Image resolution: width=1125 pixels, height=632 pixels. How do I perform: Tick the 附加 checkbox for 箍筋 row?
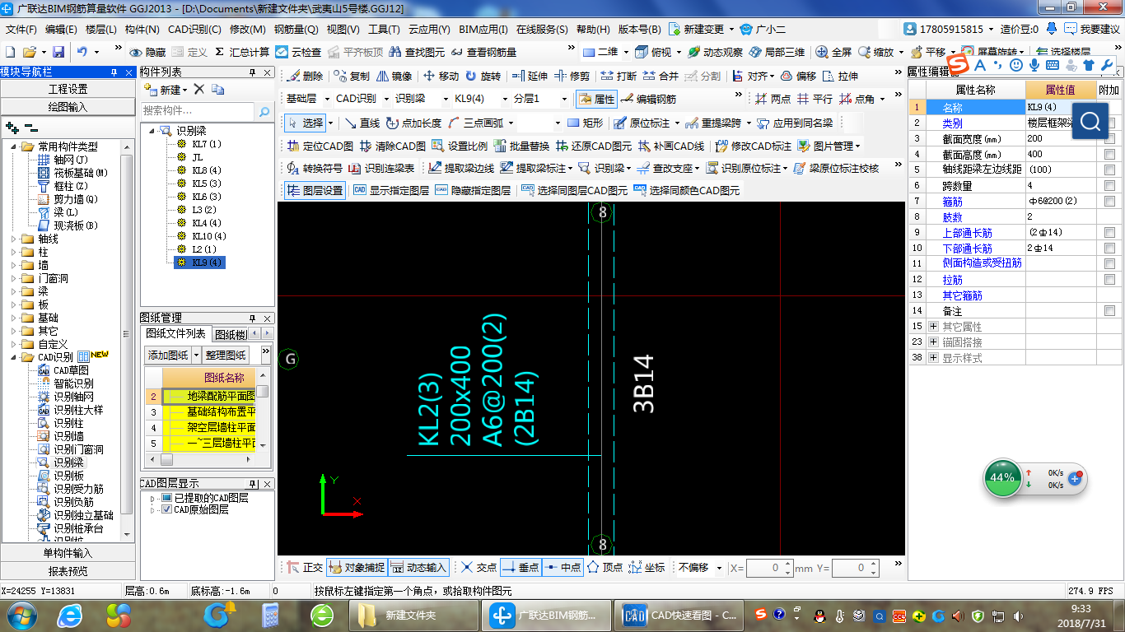point(1109,202)
